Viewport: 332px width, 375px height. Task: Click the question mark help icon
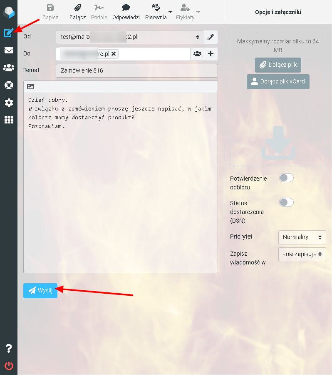pos(9,348)
